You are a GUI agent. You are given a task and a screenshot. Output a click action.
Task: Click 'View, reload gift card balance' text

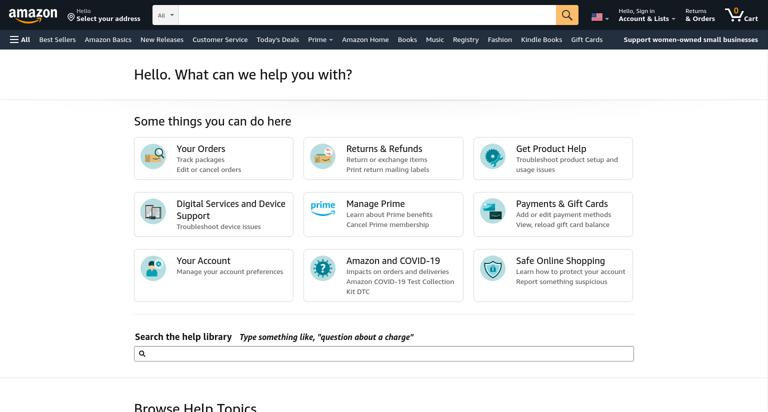coord(562,224)
